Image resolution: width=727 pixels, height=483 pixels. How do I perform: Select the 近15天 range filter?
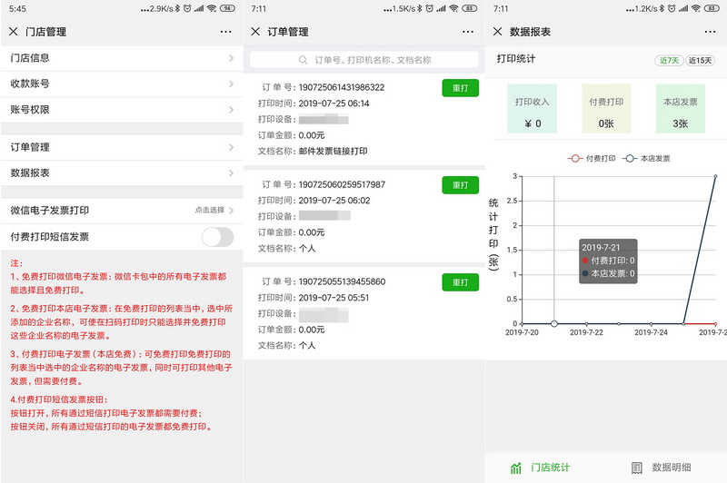click(x=700, y=61)
